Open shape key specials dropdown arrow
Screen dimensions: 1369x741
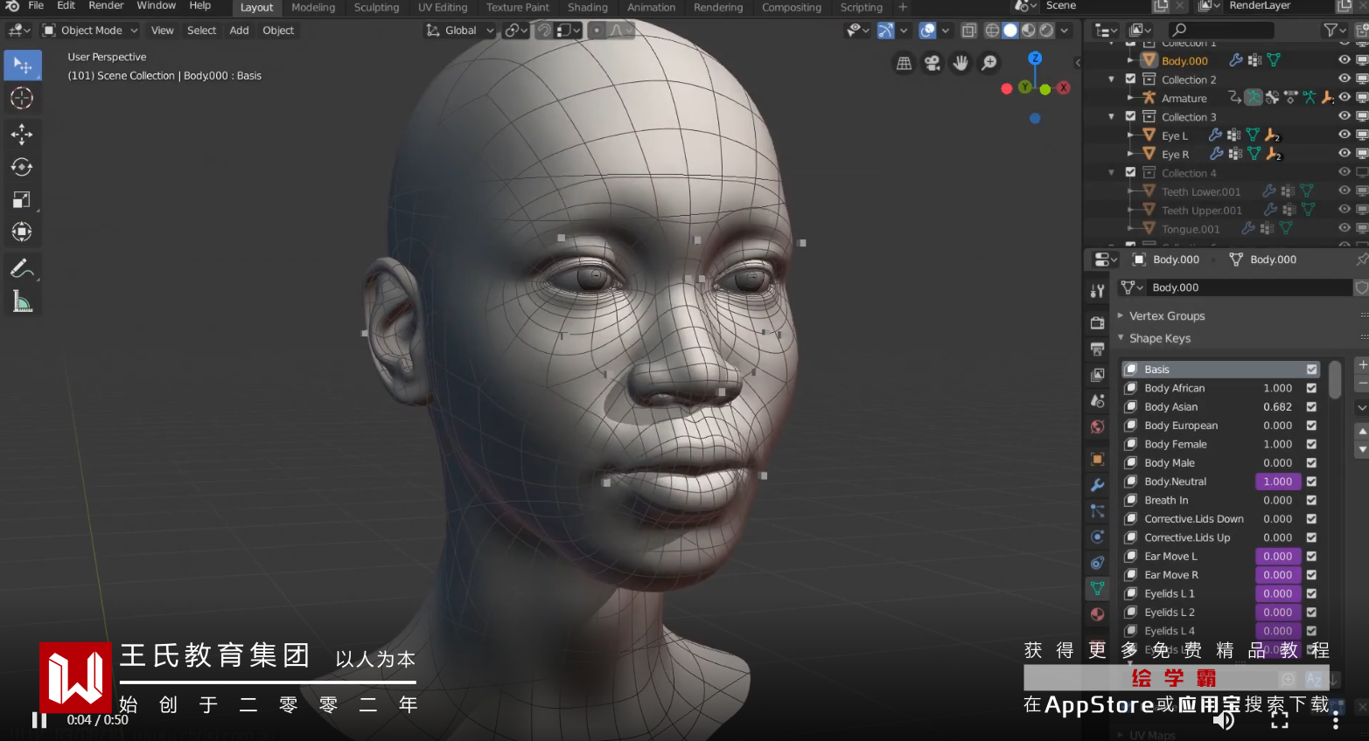tap(1362, 408)
